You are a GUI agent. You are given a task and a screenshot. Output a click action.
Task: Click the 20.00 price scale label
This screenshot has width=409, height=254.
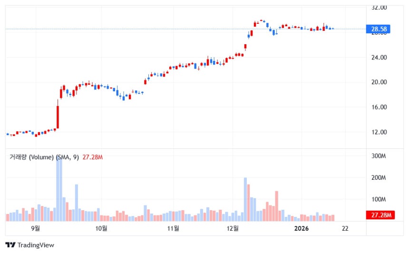click(x=379, y=82)
